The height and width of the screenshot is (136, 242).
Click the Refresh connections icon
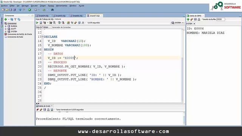pos(12,19)
